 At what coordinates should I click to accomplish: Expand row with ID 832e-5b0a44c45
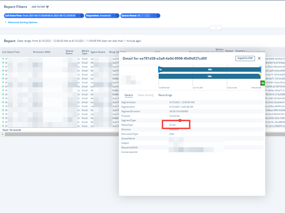coord(3,67)
